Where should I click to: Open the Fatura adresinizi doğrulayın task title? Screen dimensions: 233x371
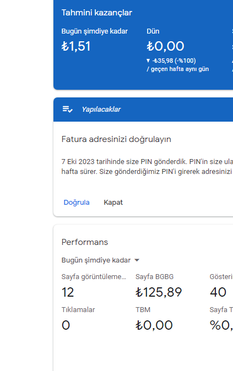coord(116,139)
